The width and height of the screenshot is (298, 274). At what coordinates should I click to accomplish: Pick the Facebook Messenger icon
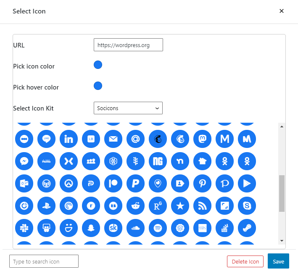coord(24,161)
